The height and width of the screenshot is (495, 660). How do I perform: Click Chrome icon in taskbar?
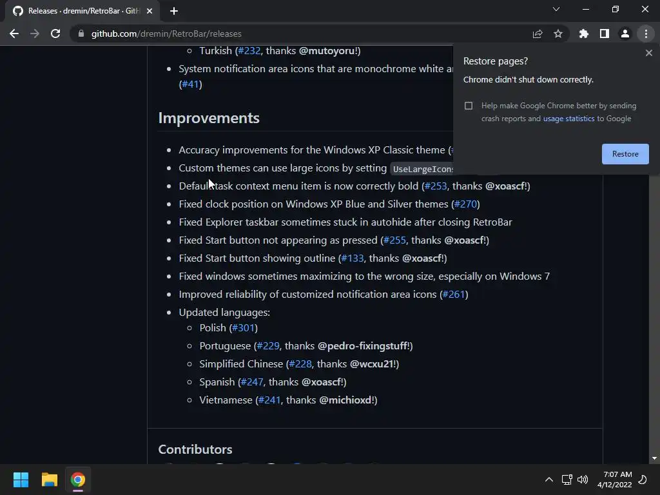[78, 480]
